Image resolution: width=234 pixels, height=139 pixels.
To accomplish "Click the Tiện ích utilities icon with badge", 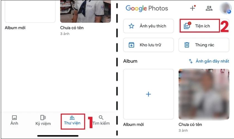I will pyautogui.click(x=187, y=26).
